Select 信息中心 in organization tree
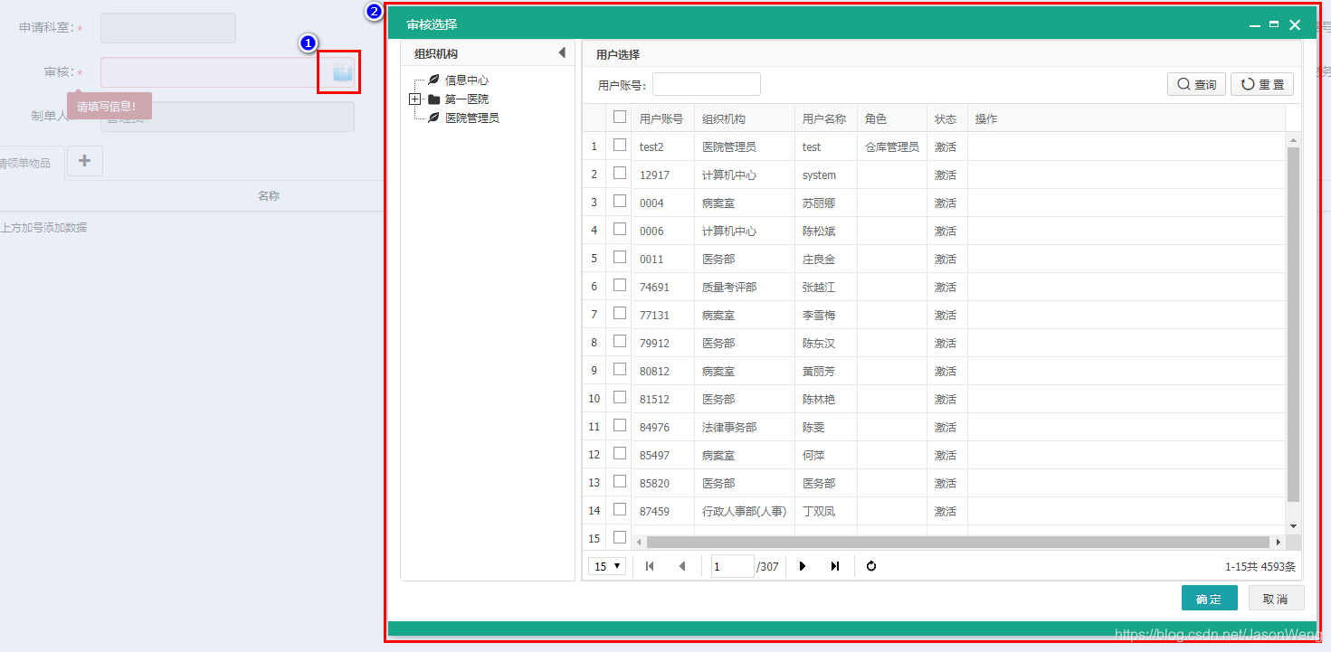 [467, 80]
